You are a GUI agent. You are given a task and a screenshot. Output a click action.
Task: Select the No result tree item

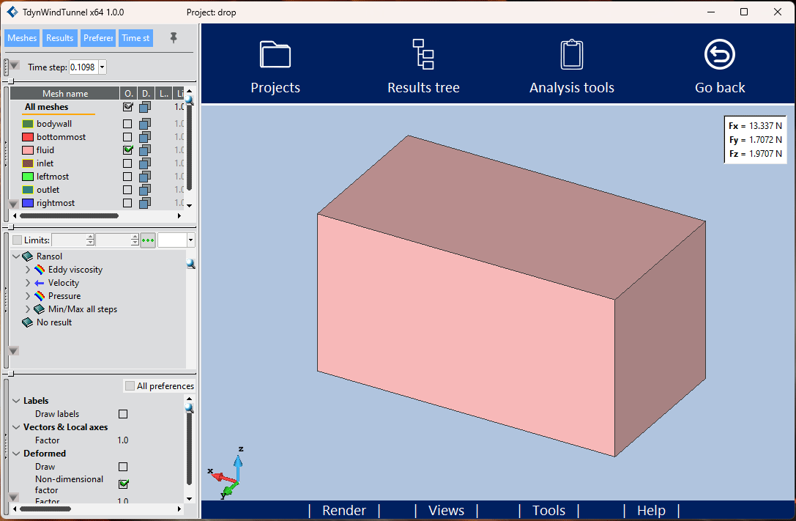pos(54,322)
